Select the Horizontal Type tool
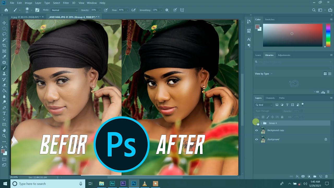The height and width of the screenshot is (188, 334). (4, 113)
